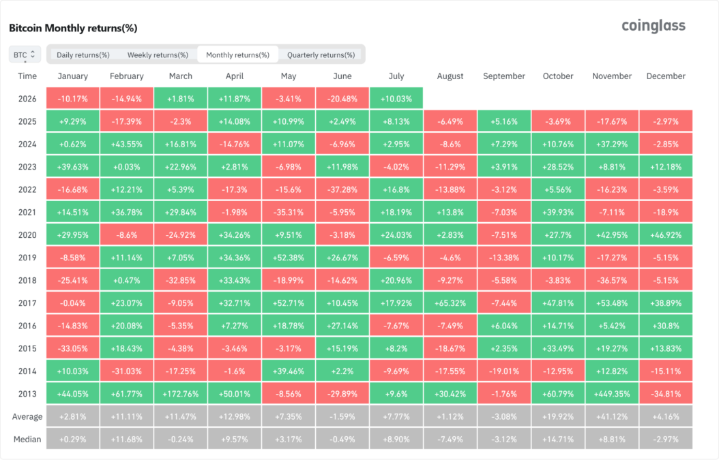
Task: Select the 2024 row label
Action: tap(27, 144)
